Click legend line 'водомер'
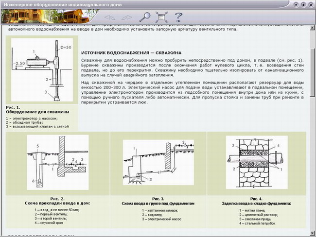Image resolution: width=316 pixels, height=237 pixels. 155,215
